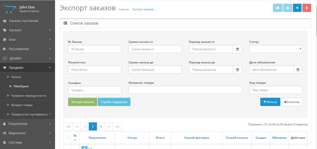This screenshot has height=149, width=317.
Task: Click the green Экспорт заказов button
Action: click(82, 102)
